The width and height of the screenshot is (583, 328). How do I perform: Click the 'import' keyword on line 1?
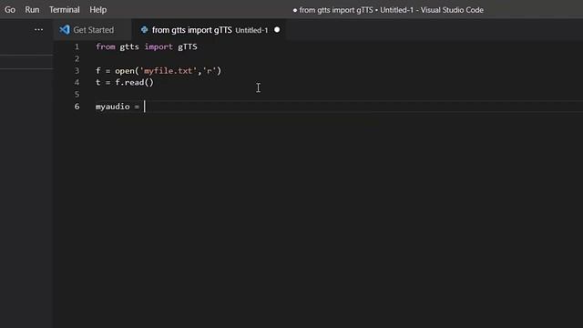pyautogui.click(x=159, y=46)
